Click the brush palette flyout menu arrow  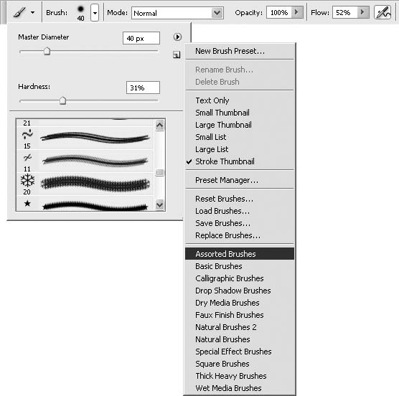click(x=177, y=37)
